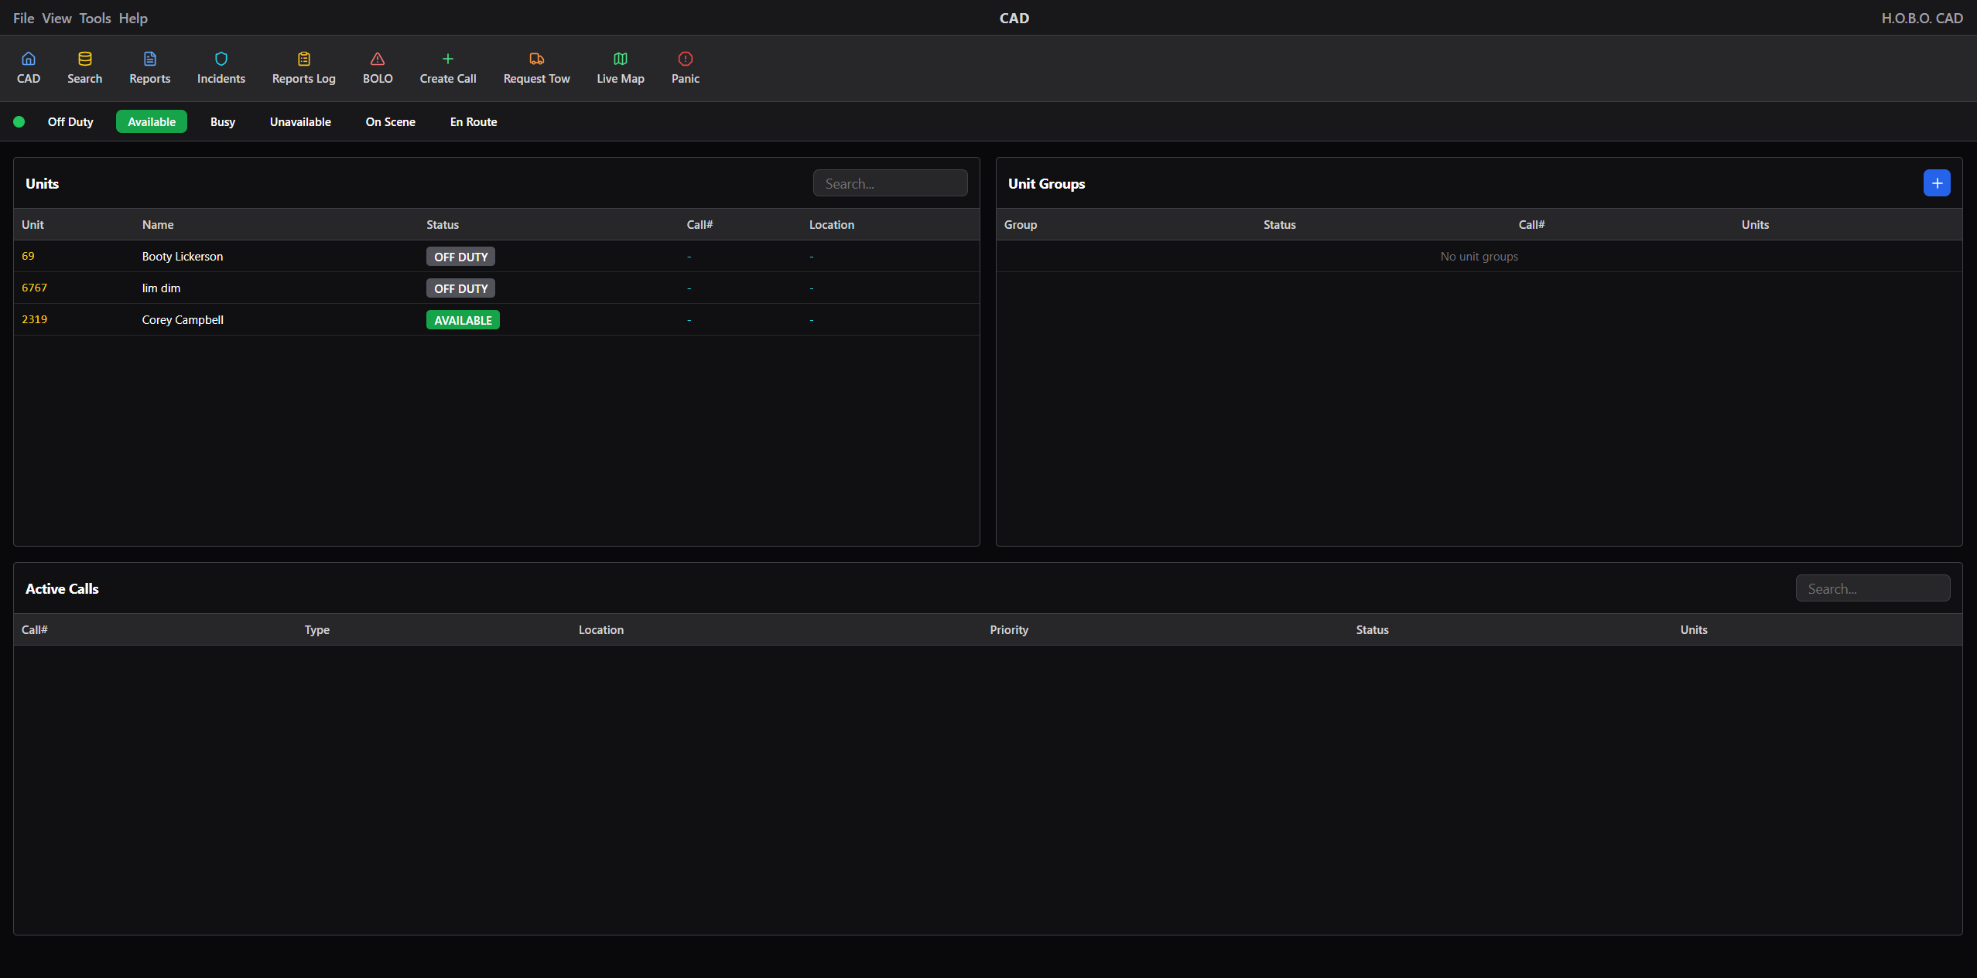The height and width of the screenshot is (978, 1977).
Task: Open the Live Map icon
Action: click(x=621, y=59)
